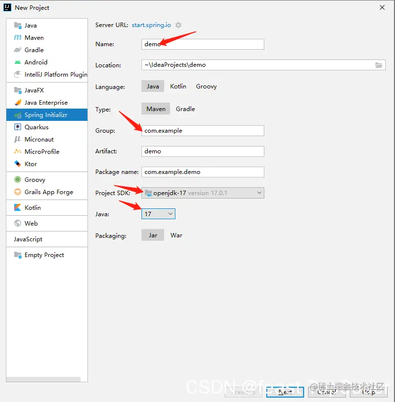Click the Spring Initializr leaf icon
This screenshot has height=402, width=395.
tap(18, 115)
